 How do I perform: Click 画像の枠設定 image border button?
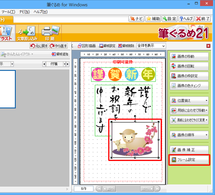(x=189, y=76)
